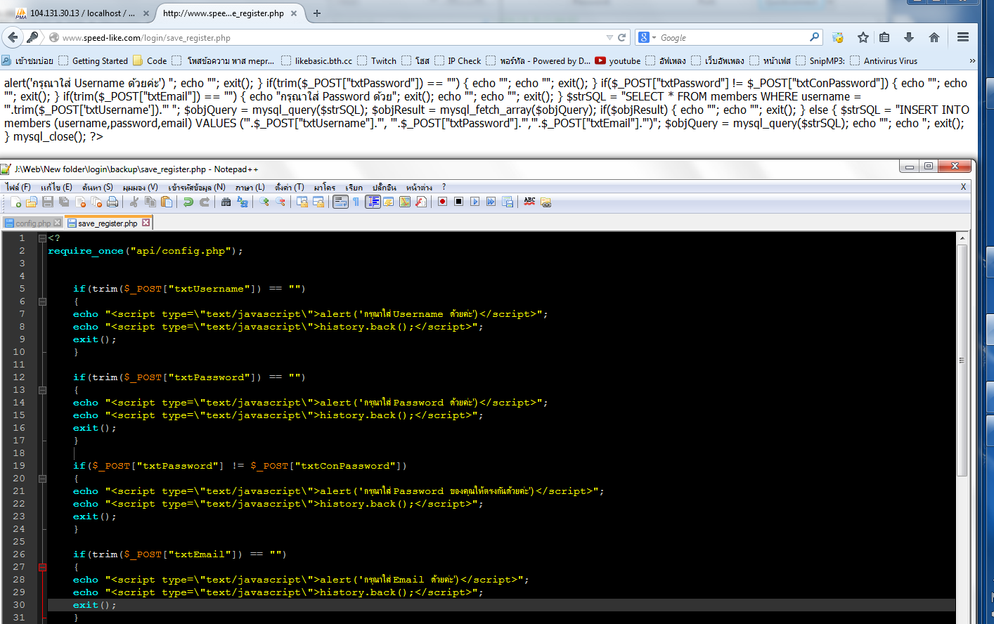The image size is (994, 624).
Task: Toggle word wrap in Notepad++
Action: point(340,202)
